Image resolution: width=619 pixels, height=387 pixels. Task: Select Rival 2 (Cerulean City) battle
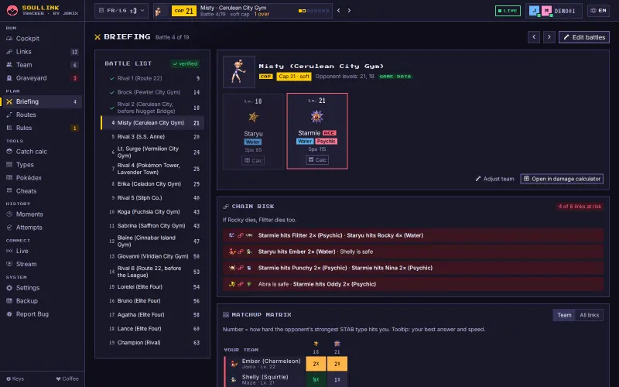click(152, 108)
